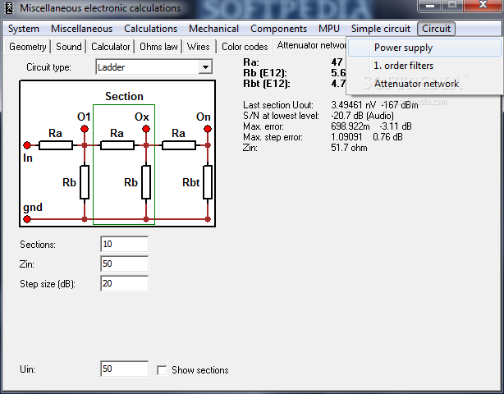Close the Miscellaneous electronic calculations window
Viewport: 504px width, 394px height.
(483, 6)
